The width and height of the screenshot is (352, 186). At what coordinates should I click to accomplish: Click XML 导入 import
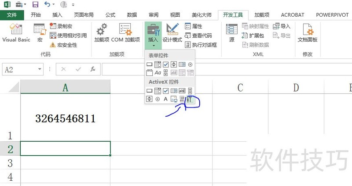(x=282, y=26)
